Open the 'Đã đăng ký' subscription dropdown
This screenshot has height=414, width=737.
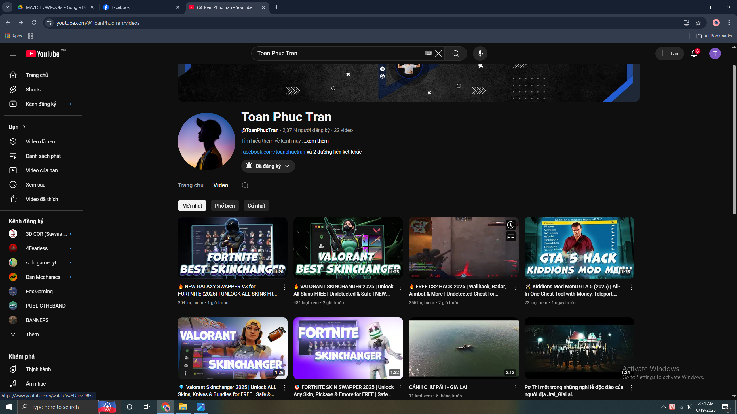[x=268, y=166]
